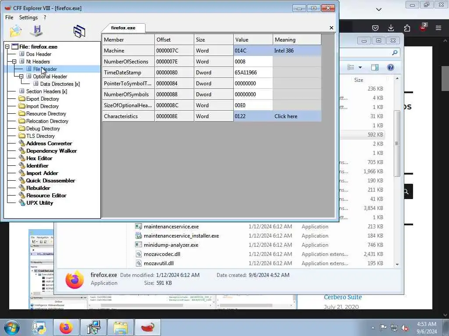The image size is (449, 336).
Task: Click the Relocation Directory folder icon
Action: coord(22,121)
